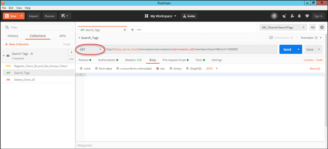Open the Help menu
Viewport: 328px width, 149px height.
pos(28,8)
